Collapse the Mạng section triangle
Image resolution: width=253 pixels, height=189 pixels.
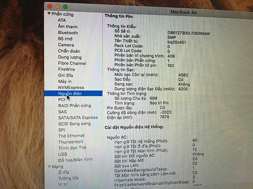pos(50,166)
